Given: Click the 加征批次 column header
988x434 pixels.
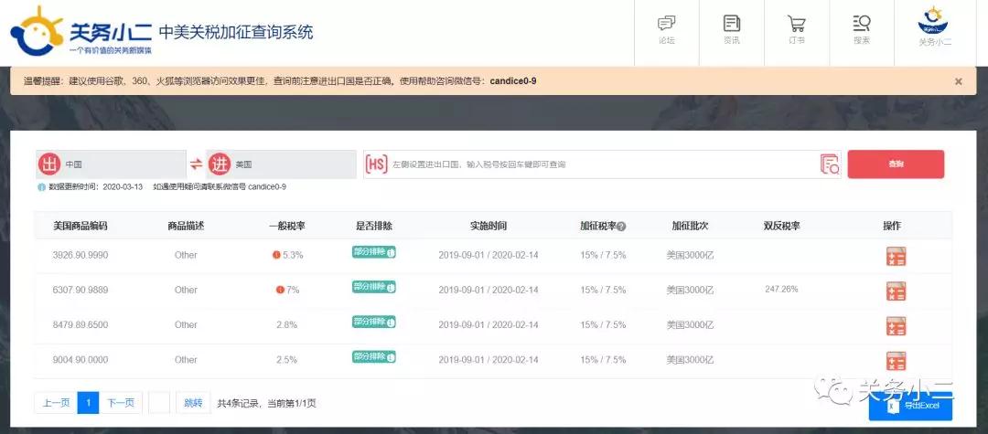Looking at the screenshot, I should [690, 226].
